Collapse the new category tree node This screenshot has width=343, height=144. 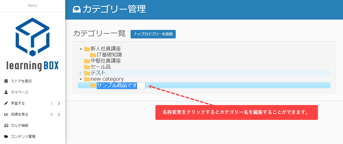pyautogui.click(x=81, y=79)
